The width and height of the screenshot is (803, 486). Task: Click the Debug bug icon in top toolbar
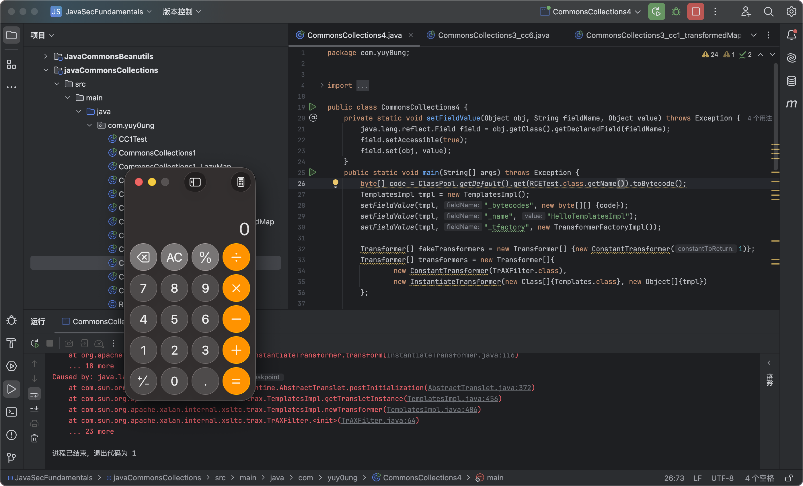[x=676, y=12]
